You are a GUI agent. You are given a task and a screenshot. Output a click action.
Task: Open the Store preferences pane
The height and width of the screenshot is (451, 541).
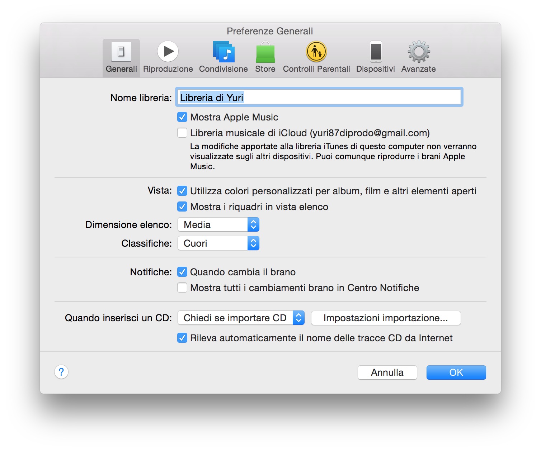pos(265,57)
